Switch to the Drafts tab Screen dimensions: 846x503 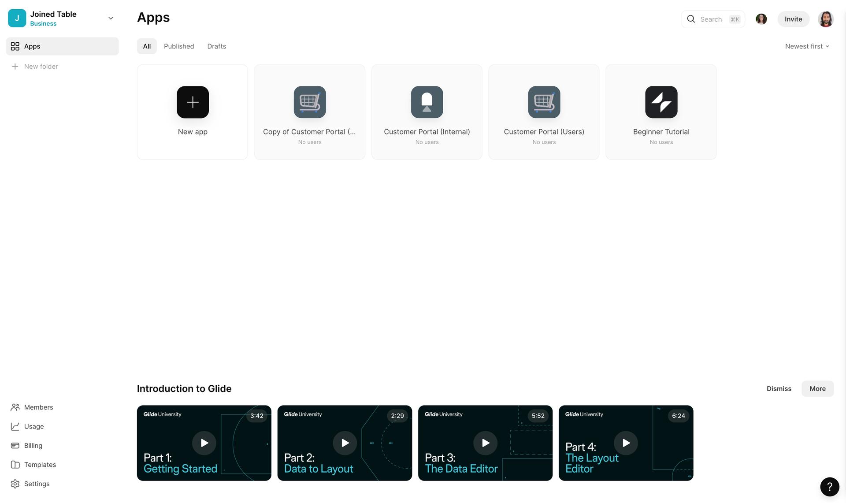(216, 46)
